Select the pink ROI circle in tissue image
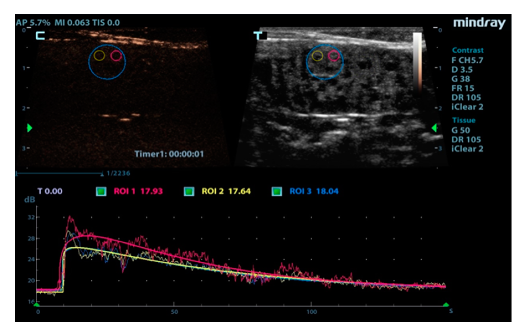The image size is (524, 331). coord(334,56)
